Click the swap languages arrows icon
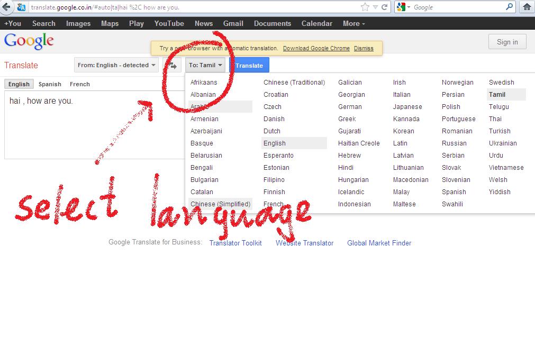Viewport: 535px width, 337px height. point(173,65)
